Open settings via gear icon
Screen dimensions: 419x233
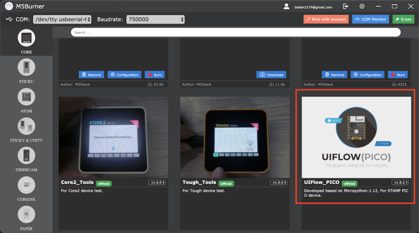click(x=362, y=6)
